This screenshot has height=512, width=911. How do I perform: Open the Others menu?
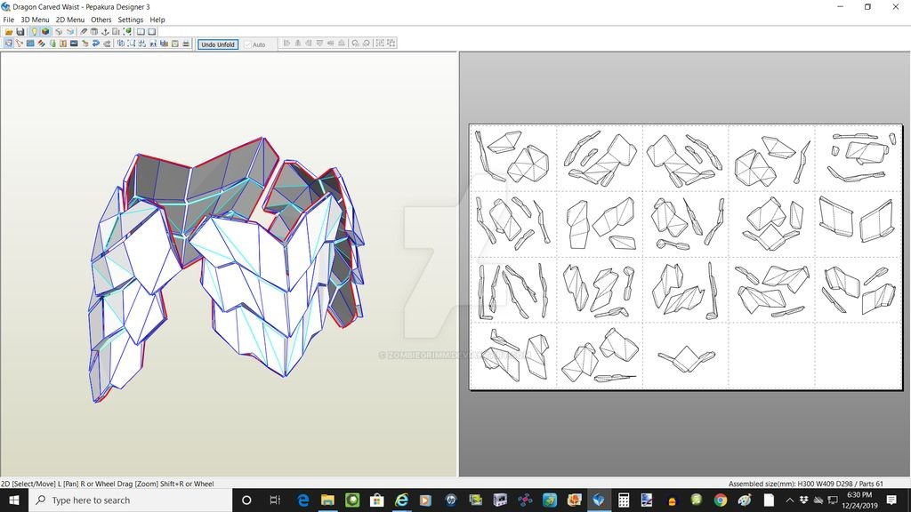101,20
